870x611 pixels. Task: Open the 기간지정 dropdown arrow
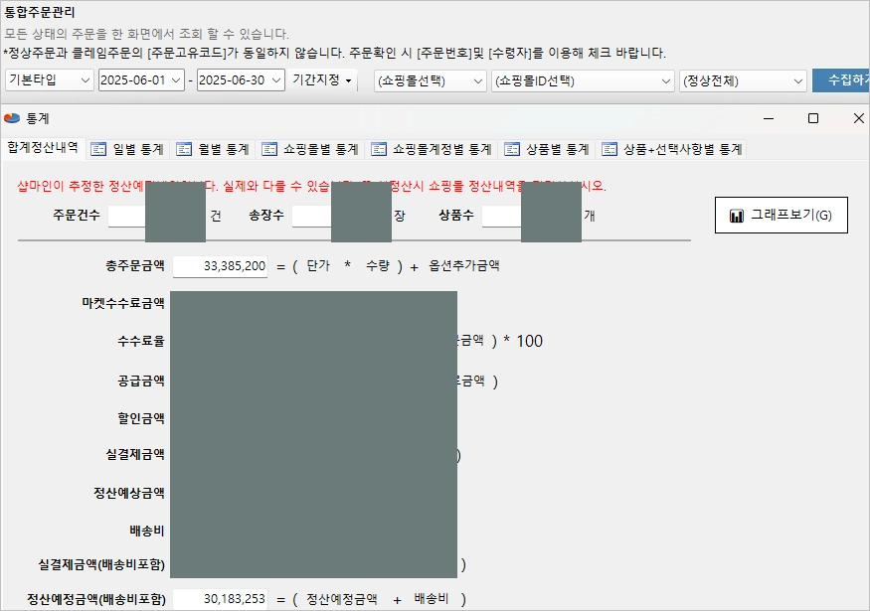pyautogui.click(x=348, y=80)
